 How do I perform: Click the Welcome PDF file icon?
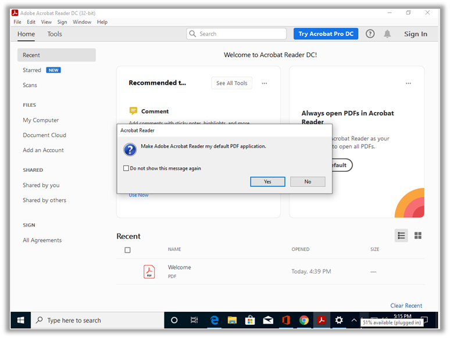(149, 271)
